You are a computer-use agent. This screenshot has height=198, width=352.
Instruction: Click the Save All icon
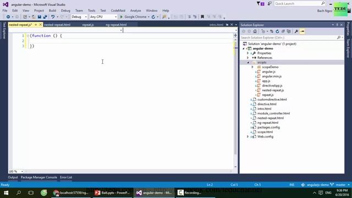click(45, 17)
